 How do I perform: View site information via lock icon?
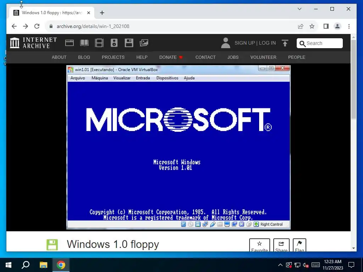51,26
